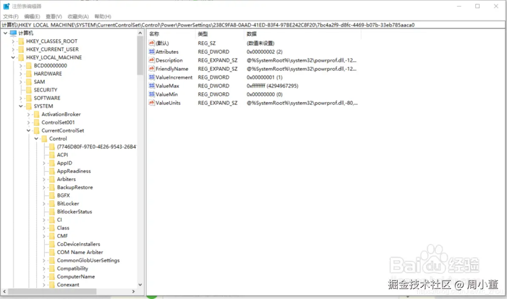Image resolution: width=507 pixels, height=299 pixels.
Task: Select the (默认) string value icon
Action: coord(152,43)
